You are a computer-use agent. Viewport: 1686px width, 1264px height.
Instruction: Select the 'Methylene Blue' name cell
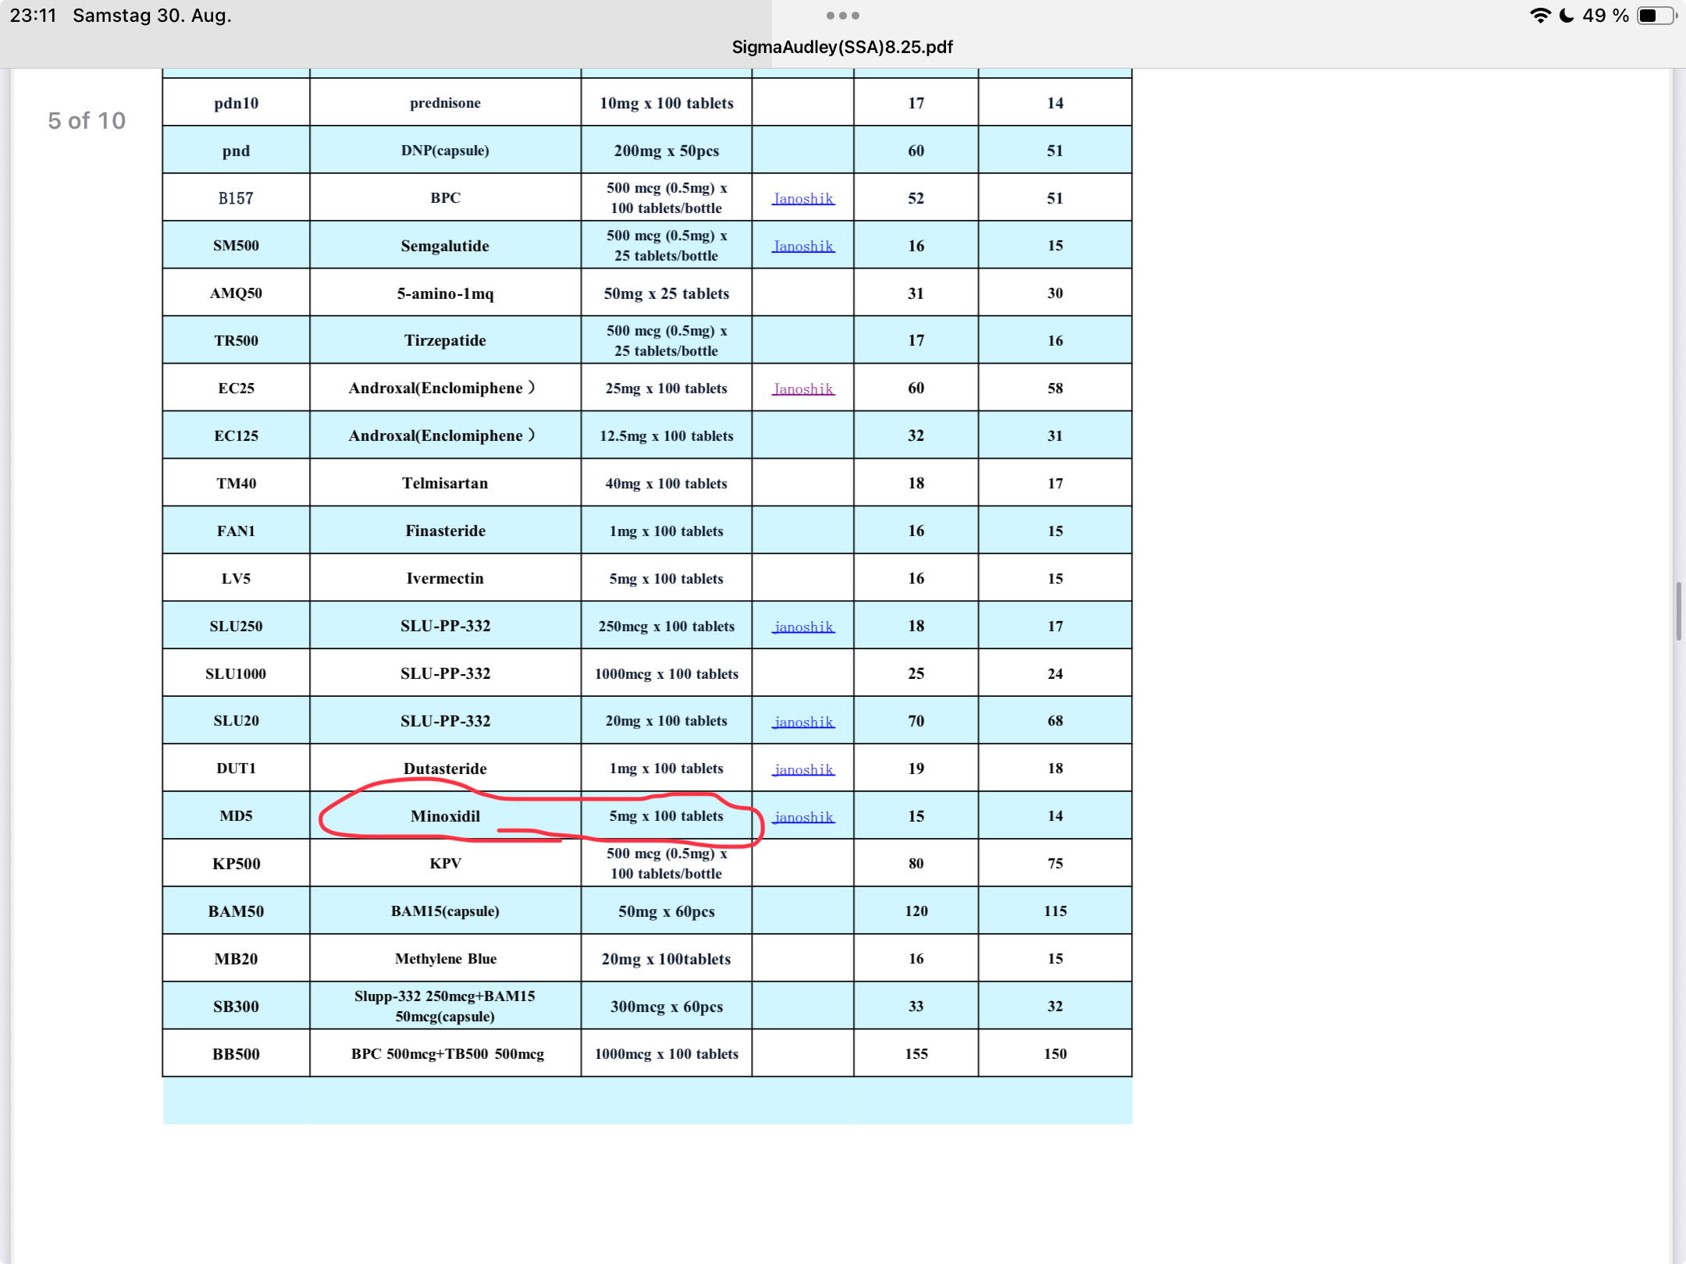pyautogui.click(x=445, y=959)
